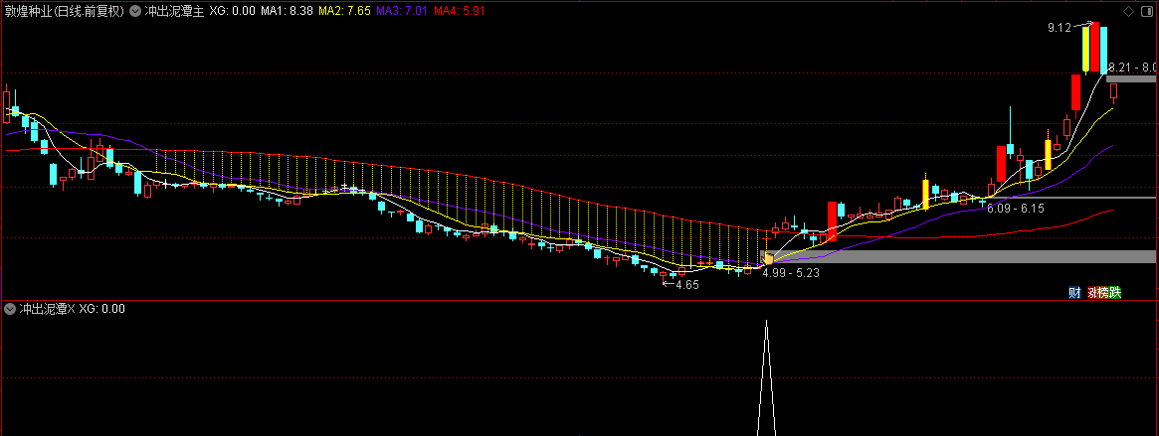Click the stock title 敦煌种业(日线.前复权)
The height and width of the screenshot is (436, 1159).
tap(65, 11)
